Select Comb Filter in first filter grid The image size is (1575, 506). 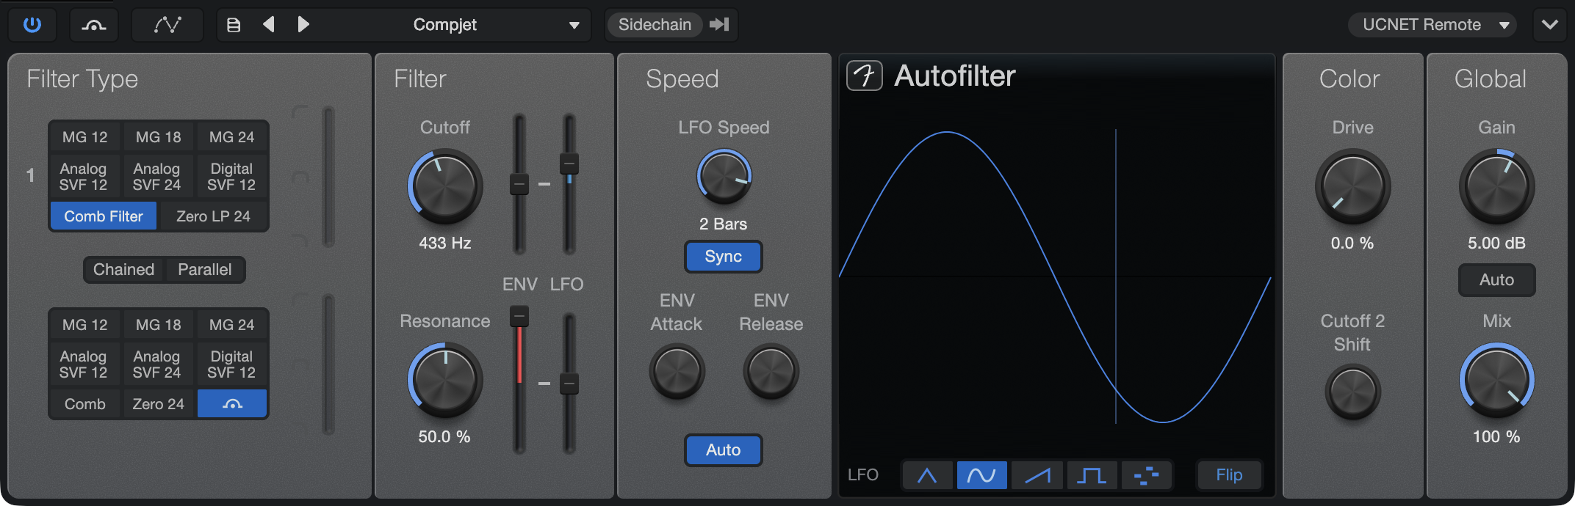pos(104,216)
